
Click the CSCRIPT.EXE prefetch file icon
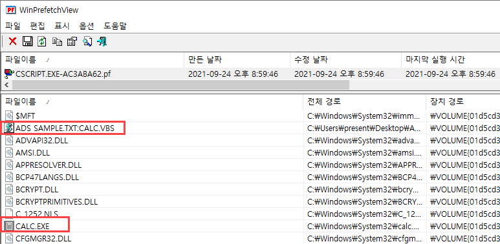[x=8, y=74]
